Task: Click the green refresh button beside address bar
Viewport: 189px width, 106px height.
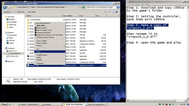Action: 83,7
